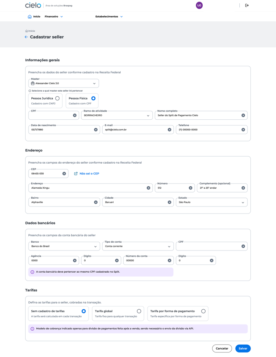This screenshot has height=357, width=276.
Task: Open the Financeiro menu
Action: tap(54, 17)
